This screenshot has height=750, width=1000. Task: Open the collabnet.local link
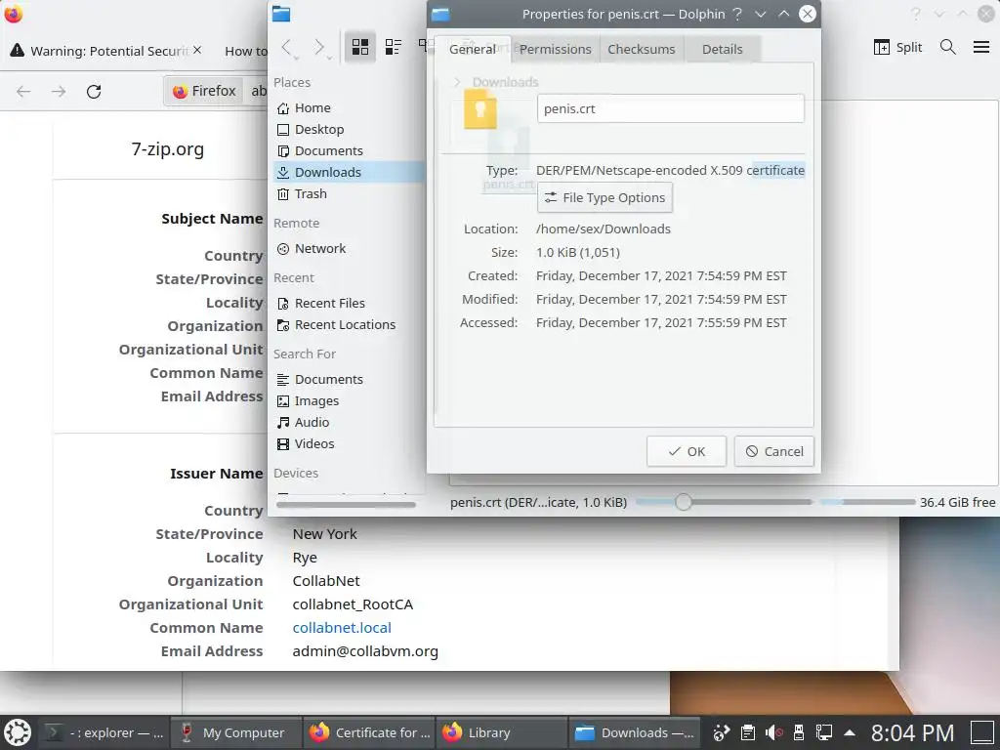tap(342, 628)
